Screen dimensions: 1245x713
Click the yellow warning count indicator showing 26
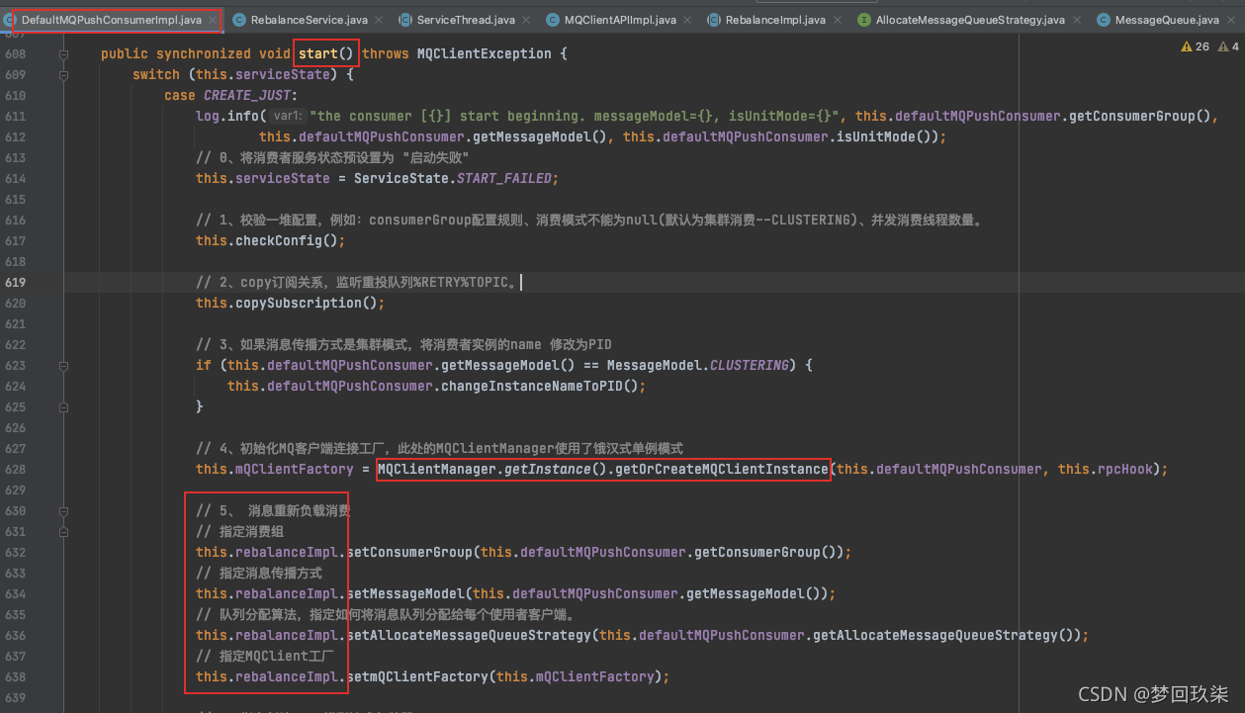point(1195,46)
